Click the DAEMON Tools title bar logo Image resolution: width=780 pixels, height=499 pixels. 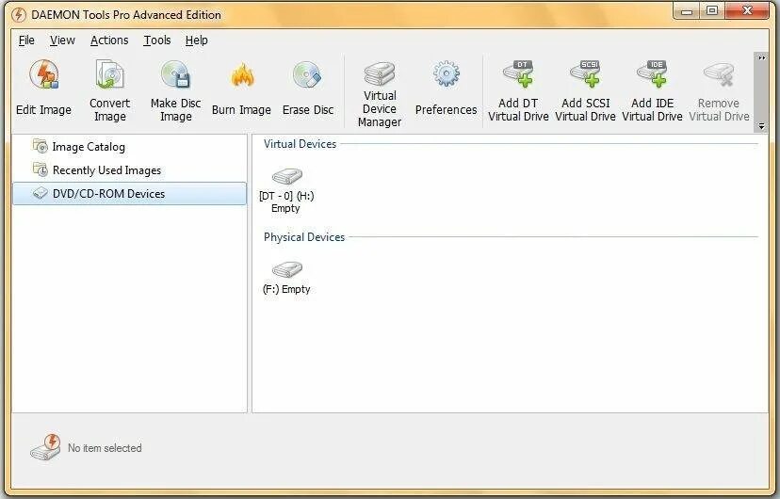tap(19, 15)
